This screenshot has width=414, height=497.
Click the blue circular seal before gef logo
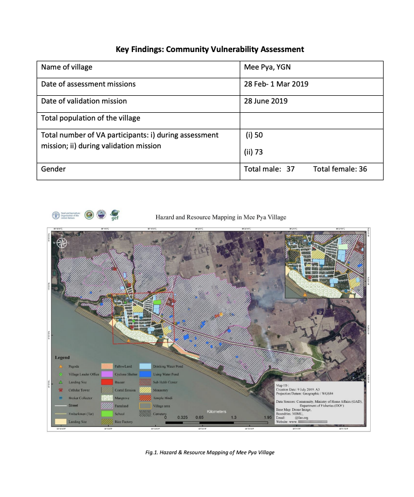click(101, 215)
